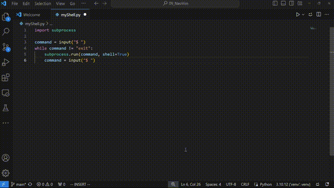The height and width of the screenshot is (188, 334).
Task: Click the Copilot status icon in status bar
Action: point(318,184)
